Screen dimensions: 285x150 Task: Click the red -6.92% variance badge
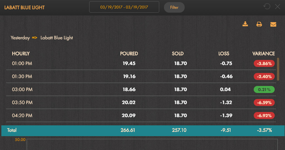tap(264, 116)
